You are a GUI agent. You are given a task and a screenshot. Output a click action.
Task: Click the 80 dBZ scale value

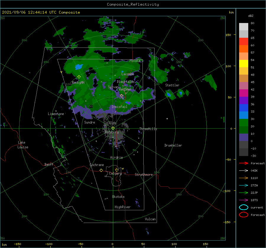[252, 23]
